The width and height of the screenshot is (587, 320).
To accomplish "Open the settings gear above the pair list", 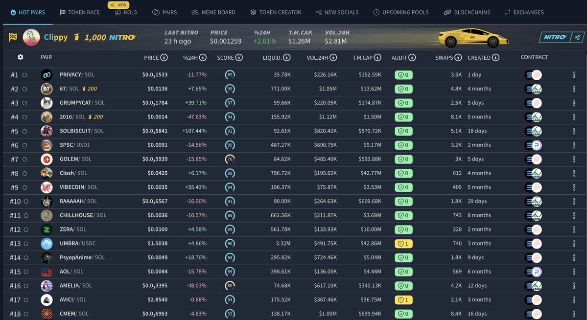I will coord(20,57).
